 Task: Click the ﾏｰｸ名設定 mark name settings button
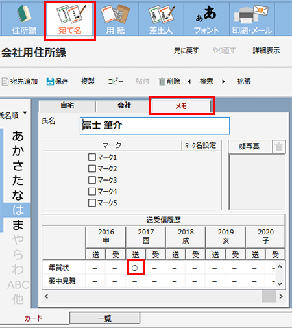click(x=201, y=145)
